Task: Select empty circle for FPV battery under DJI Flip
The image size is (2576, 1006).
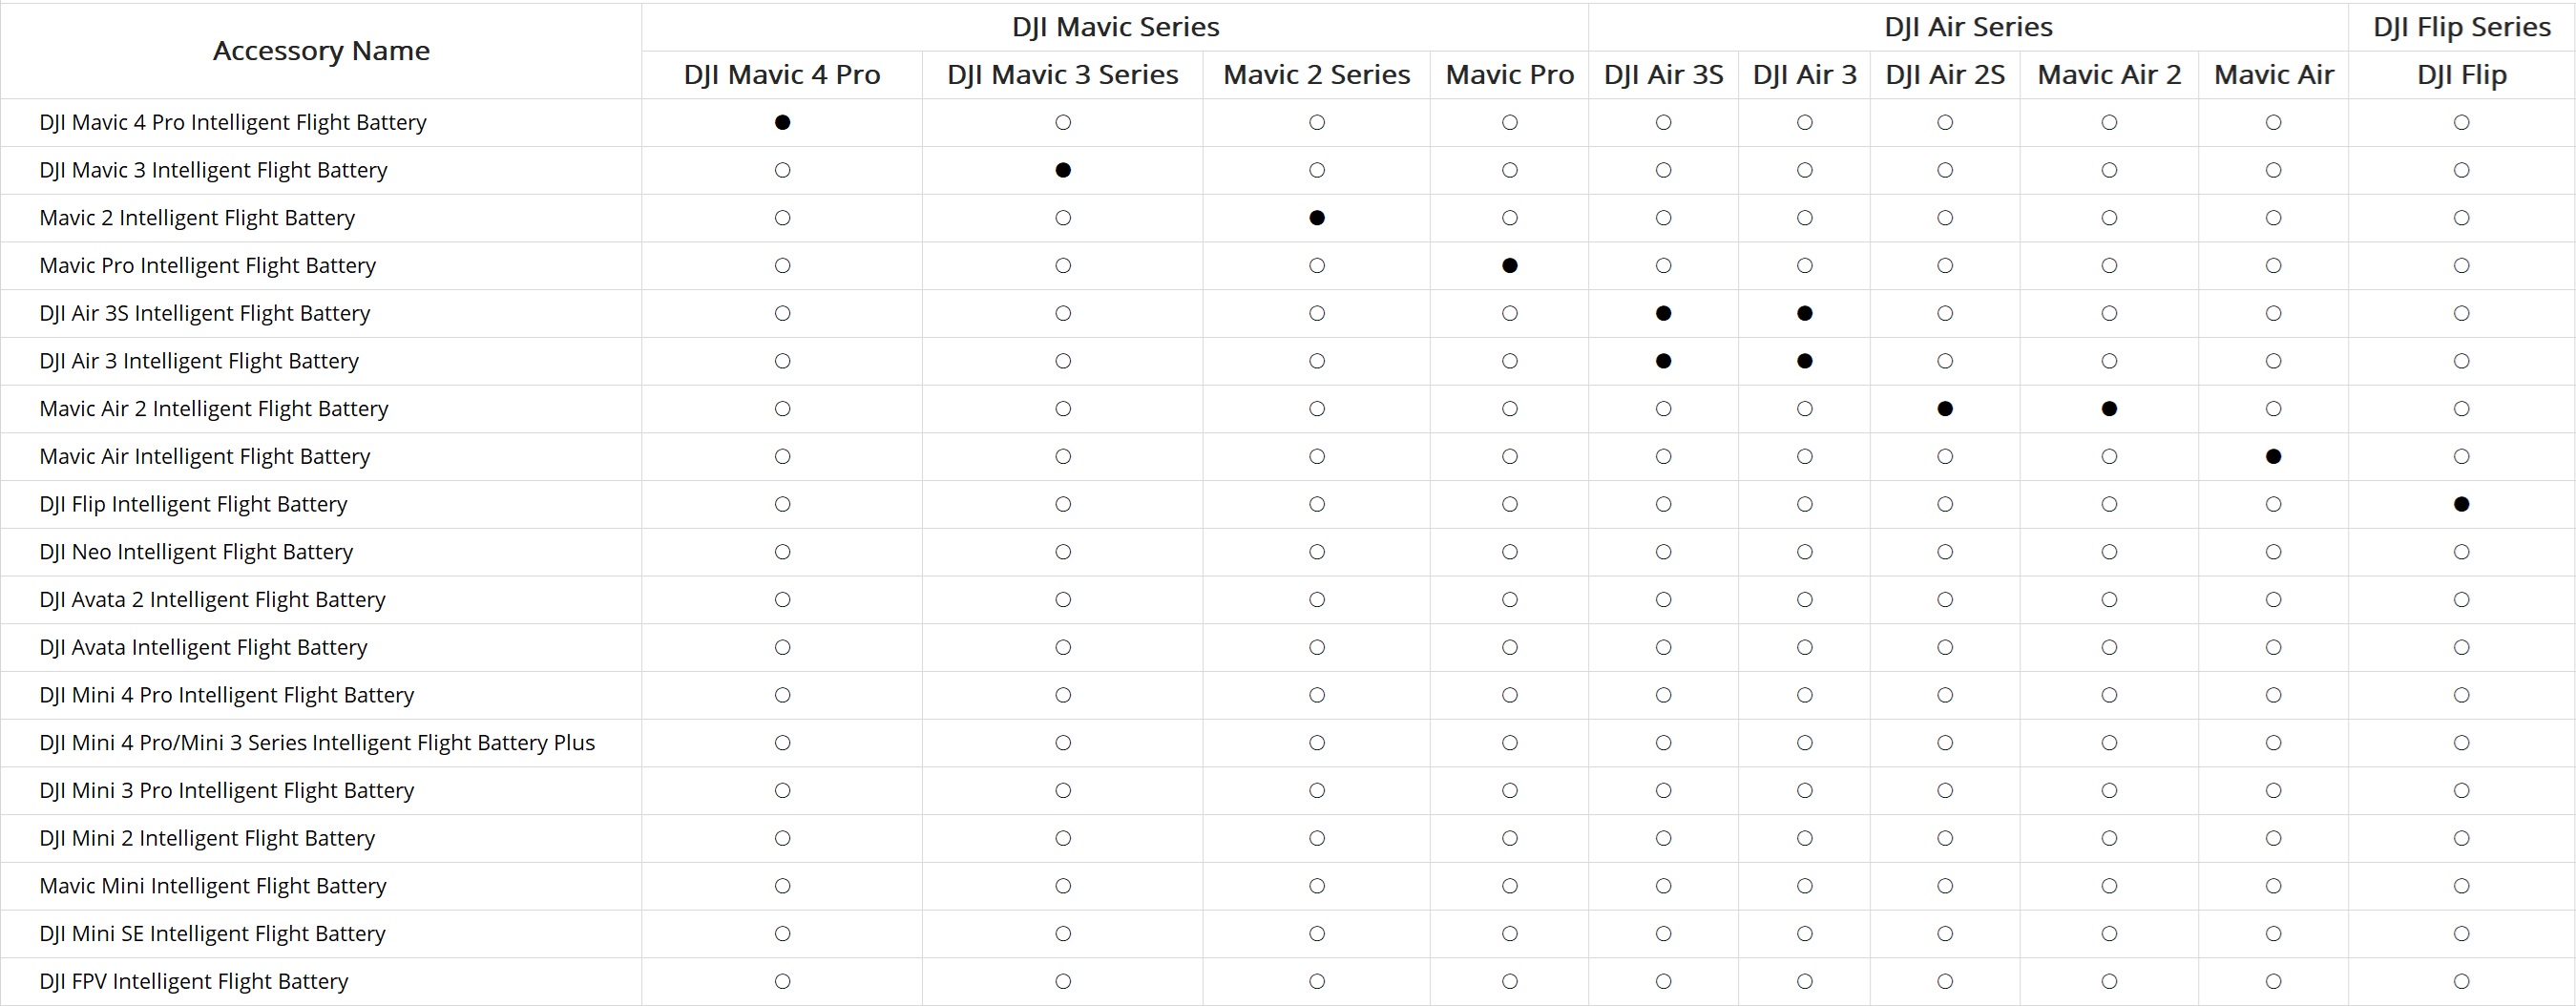Action: coord(2462,982)
